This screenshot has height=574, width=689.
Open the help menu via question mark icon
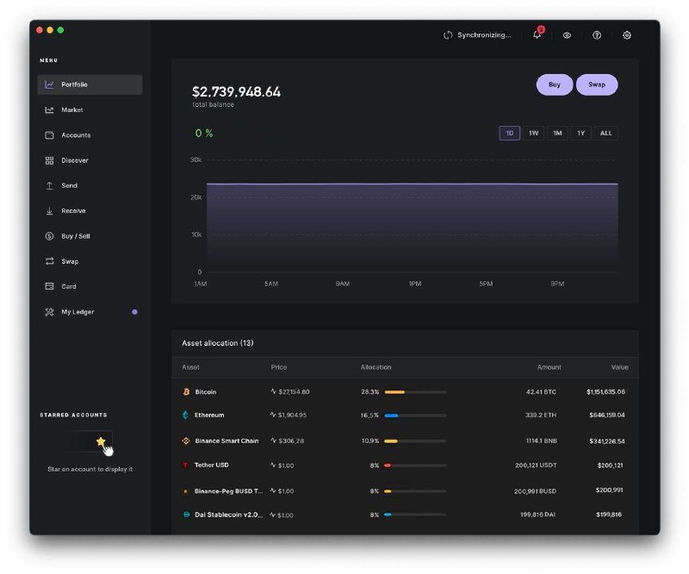coord(597,35)
